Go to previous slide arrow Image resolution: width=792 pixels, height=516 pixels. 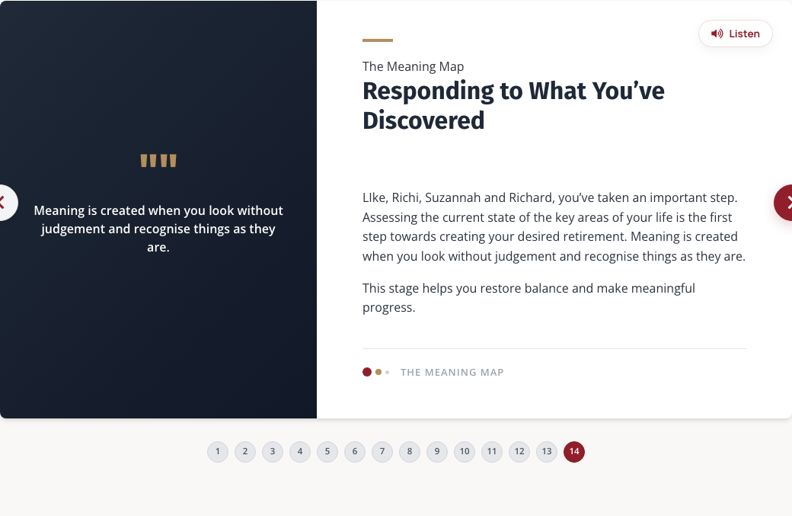[x=5, y=203]
